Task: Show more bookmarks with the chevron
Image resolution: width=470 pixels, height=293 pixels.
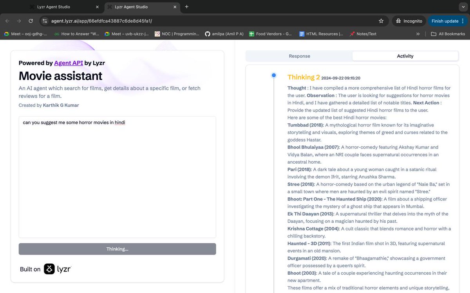Action: (418, 34)
